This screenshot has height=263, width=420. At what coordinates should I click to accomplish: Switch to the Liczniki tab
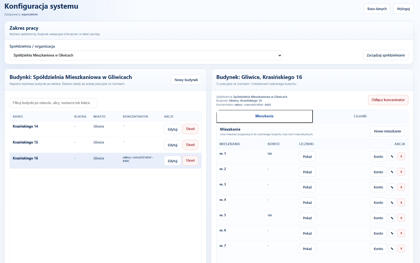(360, 116)
